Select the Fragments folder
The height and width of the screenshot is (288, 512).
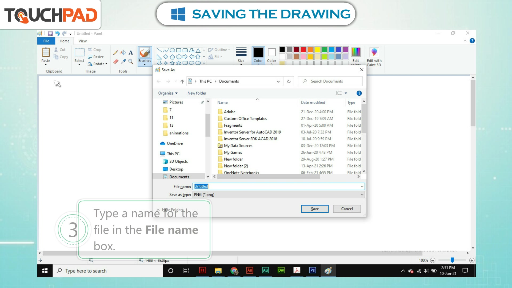(233, 125)
